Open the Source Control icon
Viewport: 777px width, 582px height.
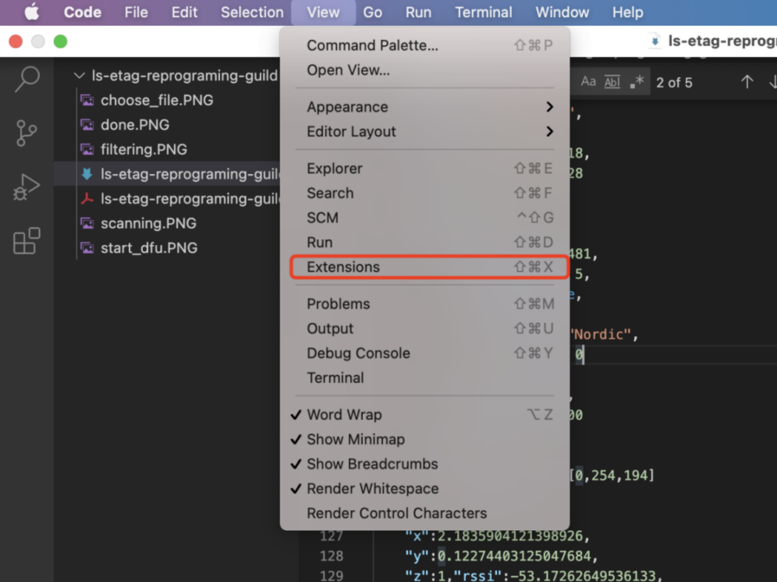(26, 133)
